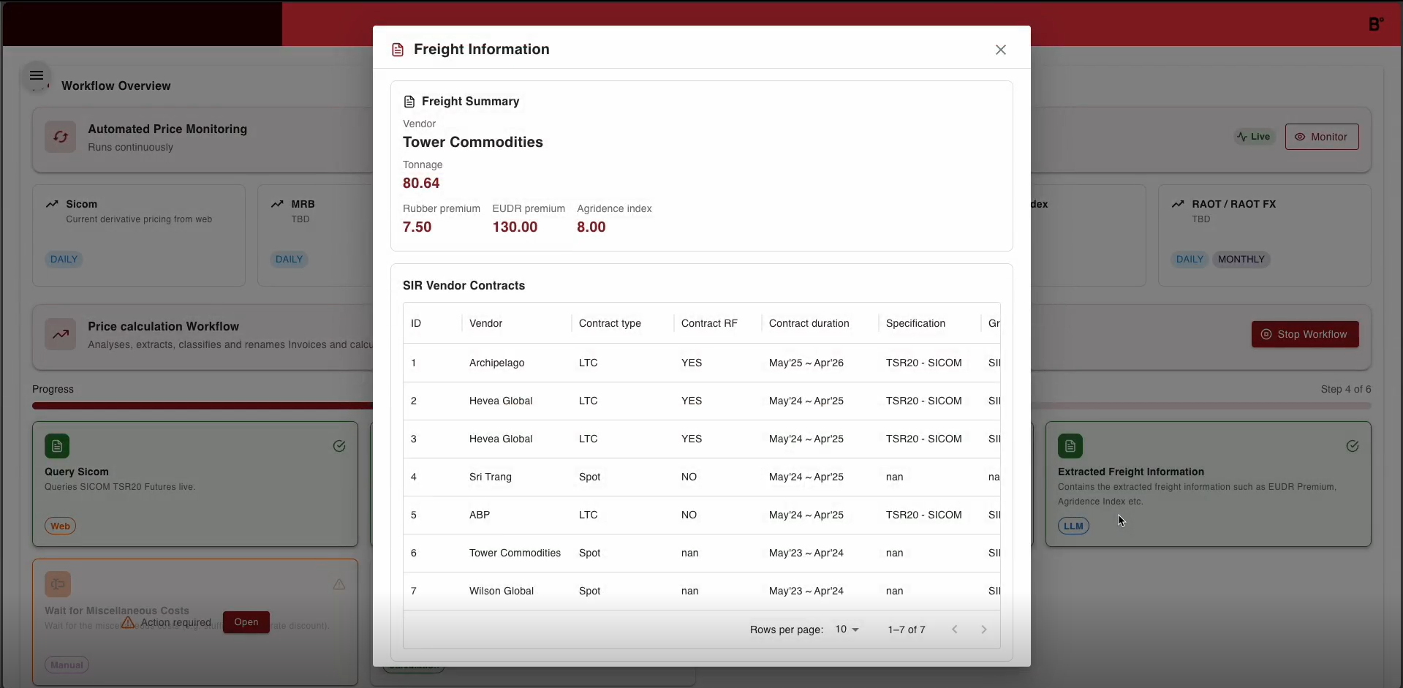Open the rows per page dropdown
1403x688 pixels.
(x=847, y=630)
